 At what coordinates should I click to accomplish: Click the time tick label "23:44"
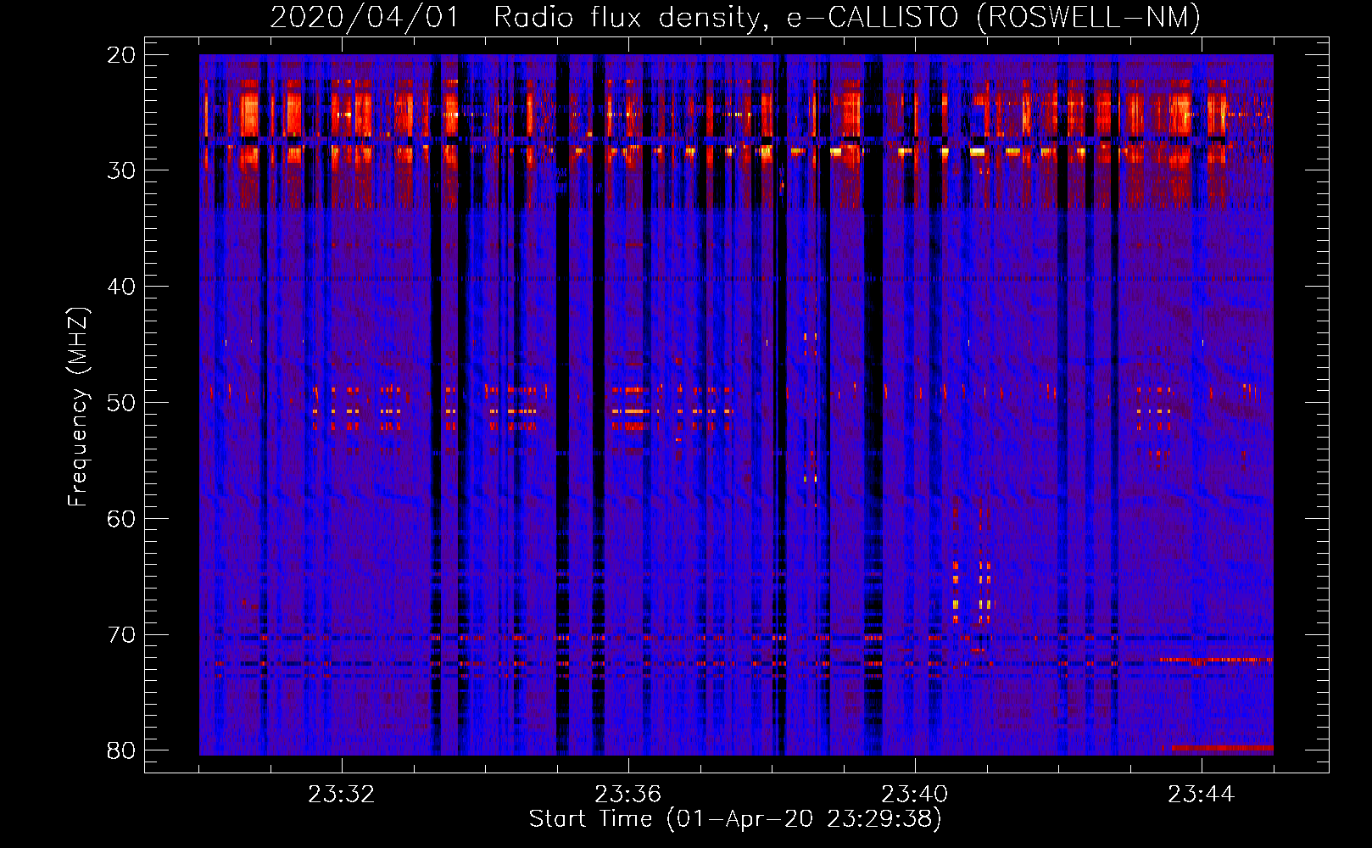click(1201, 795)
